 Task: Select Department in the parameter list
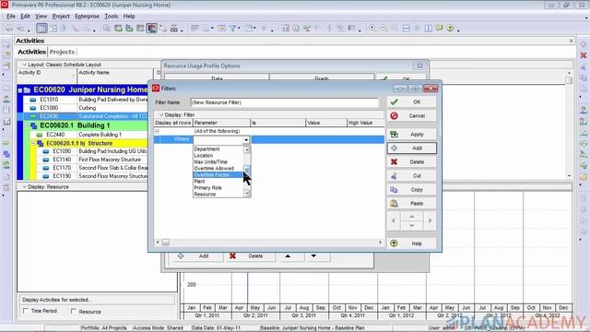click(218, 149)
